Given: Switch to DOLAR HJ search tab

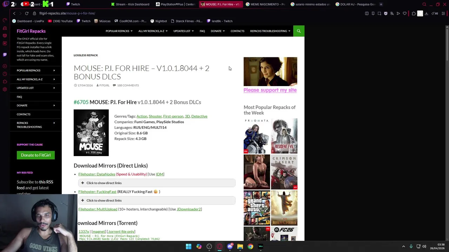Looking at the screenshot, I should 355,4.
